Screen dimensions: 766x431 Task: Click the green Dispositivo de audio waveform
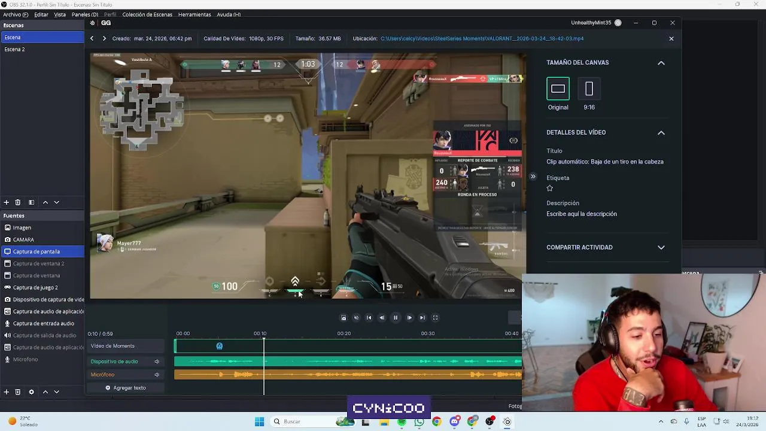pyautogui.click(x=348, y=362)
